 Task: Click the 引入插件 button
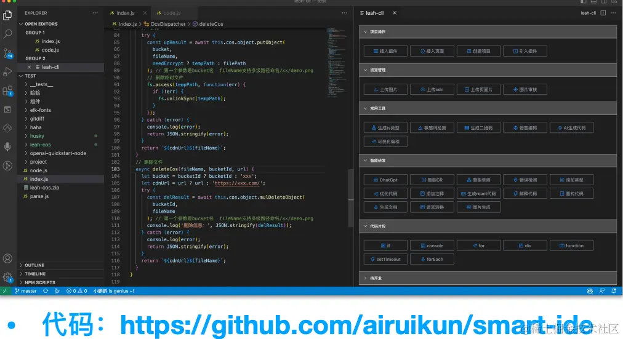pos(525,51)
